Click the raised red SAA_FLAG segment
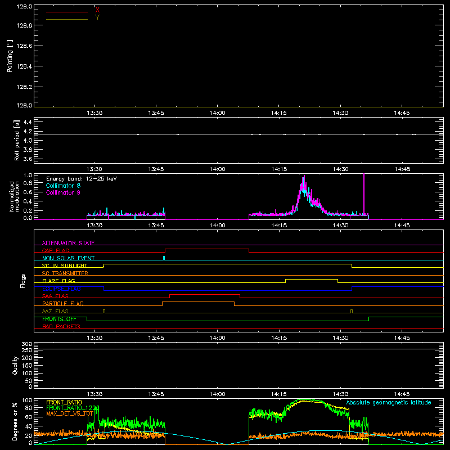450x450 pixels. 205,294
